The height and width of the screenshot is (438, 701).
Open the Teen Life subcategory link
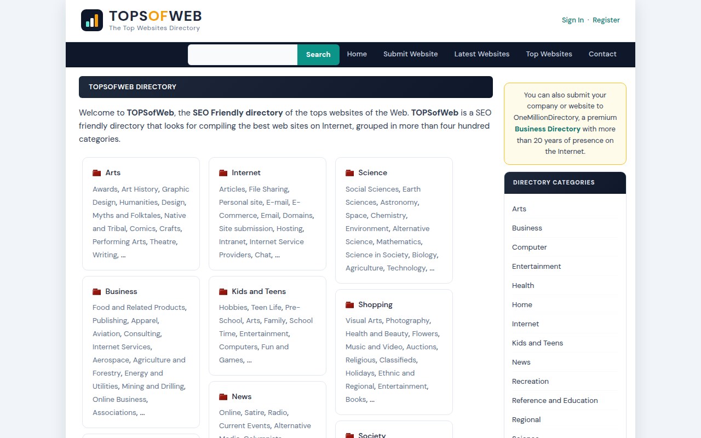coord(266,308)
